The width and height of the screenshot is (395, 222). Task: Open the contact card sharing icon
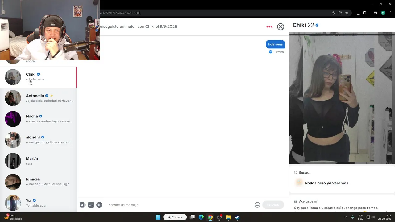[x=82, y=205]
